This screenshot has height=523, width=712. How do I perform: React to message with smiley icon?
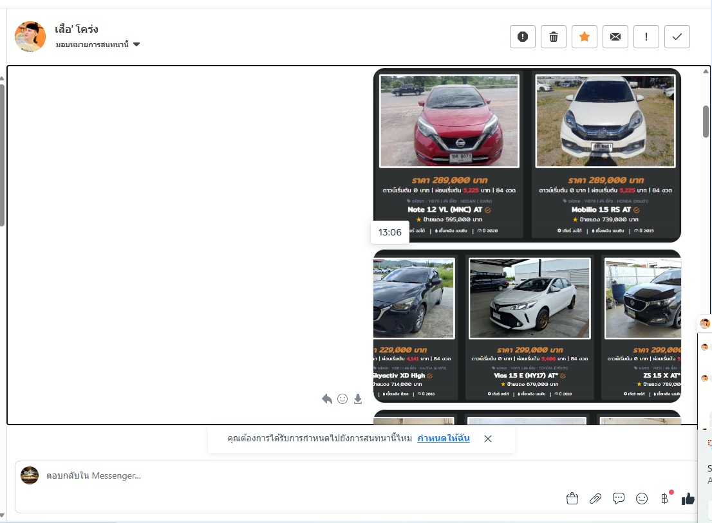point(342,399)
